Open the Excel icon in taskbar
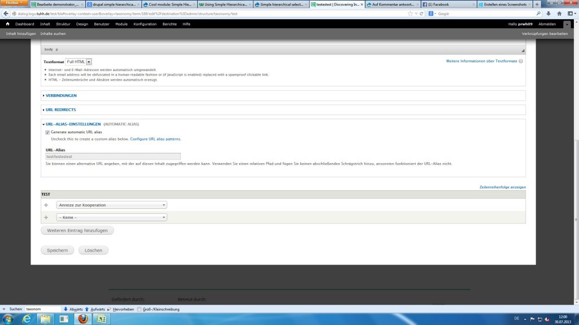Viewport: 579px width, 325px height. 101,319
